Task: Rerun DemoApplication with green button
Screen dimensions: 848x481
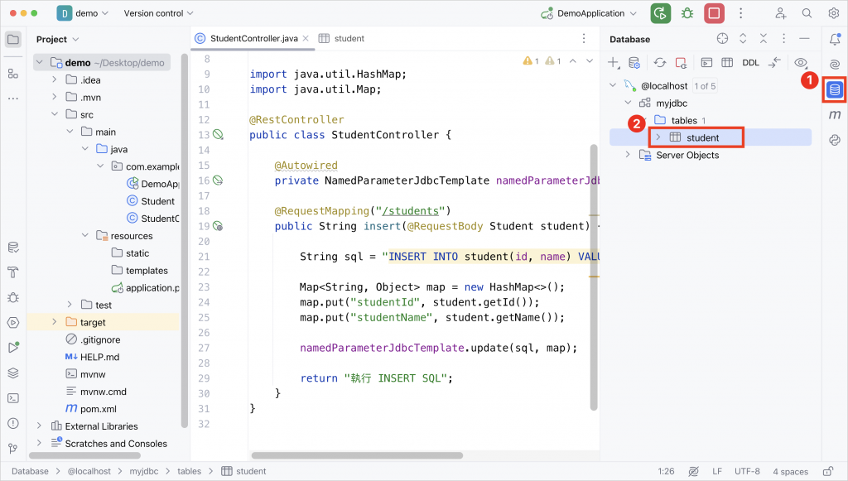Action: coord(660,13)
